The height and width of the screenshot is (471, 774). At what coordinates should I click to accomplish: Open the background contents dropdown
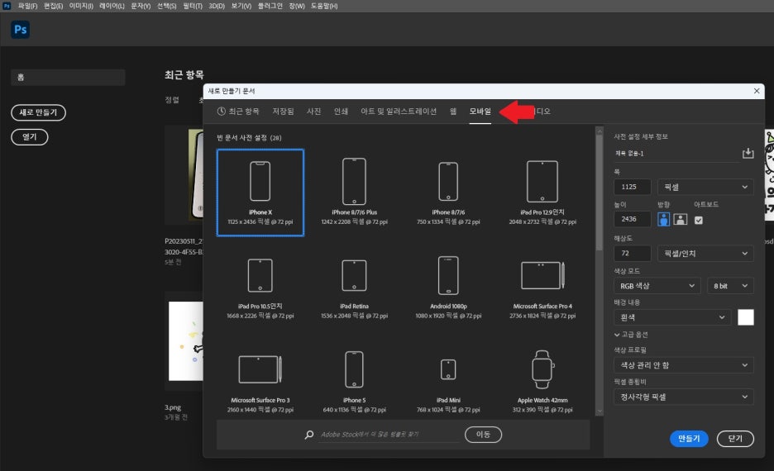[672, 317]
